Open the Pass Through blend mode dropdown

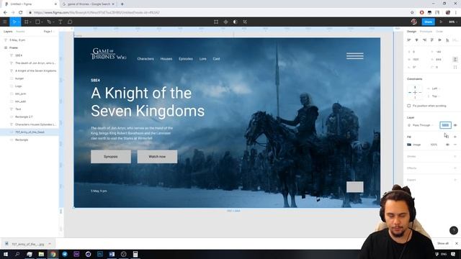click(x=423, y=125)
